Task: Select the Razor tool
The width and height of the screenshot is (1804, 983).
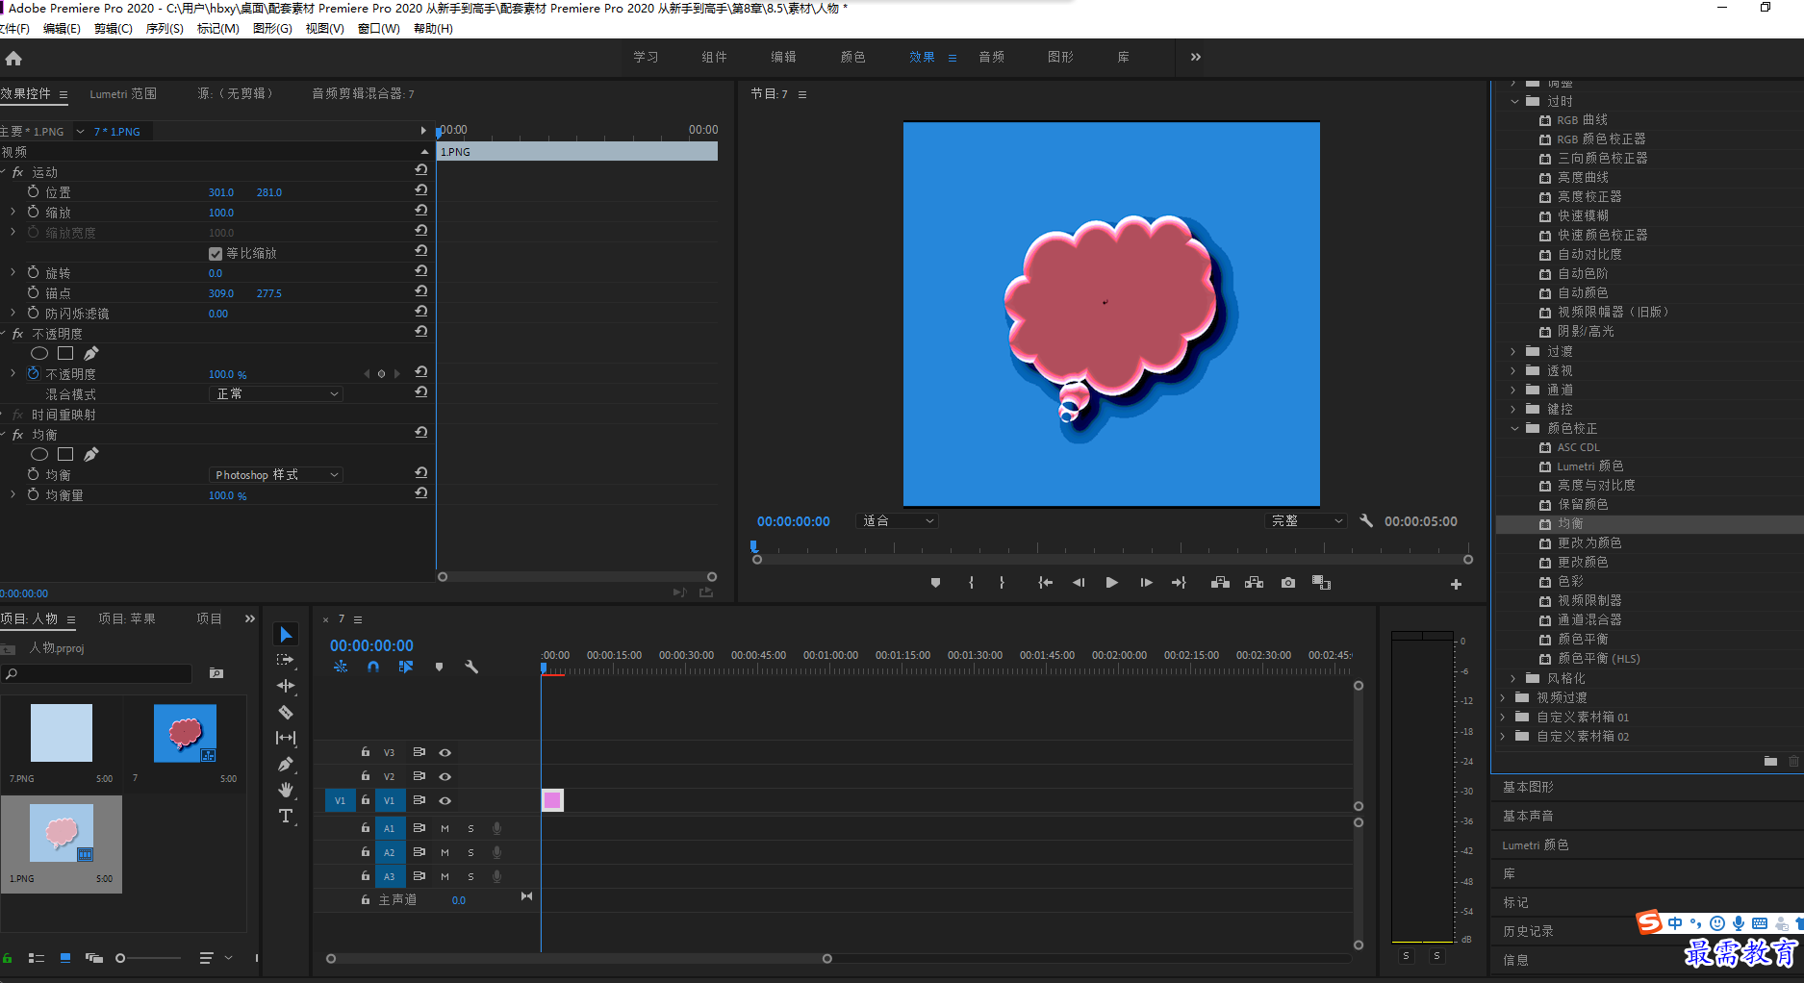Action: point(286,712)
